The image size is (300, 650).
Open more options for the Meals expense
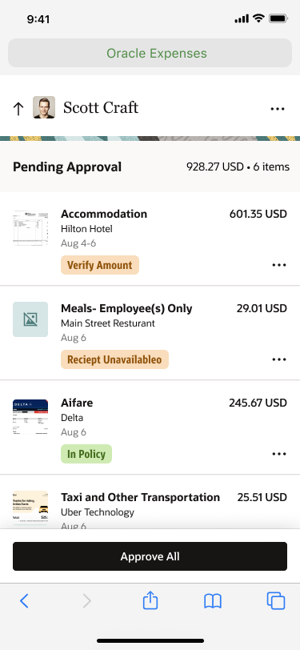[279, 359]
